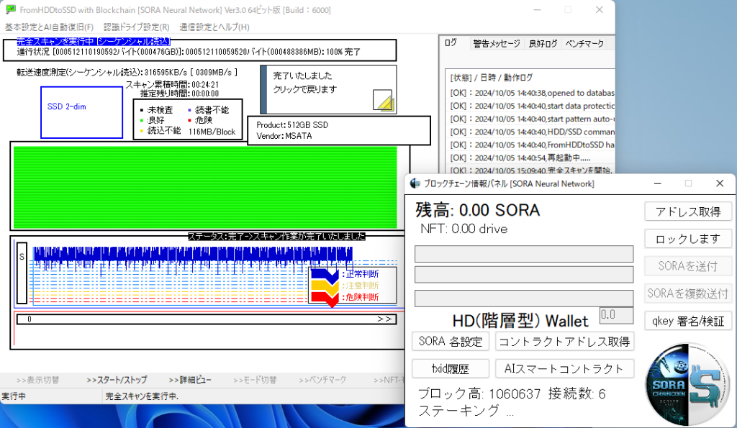Click the third empty address field
This screenshot has height=428, width=737.
524,299
